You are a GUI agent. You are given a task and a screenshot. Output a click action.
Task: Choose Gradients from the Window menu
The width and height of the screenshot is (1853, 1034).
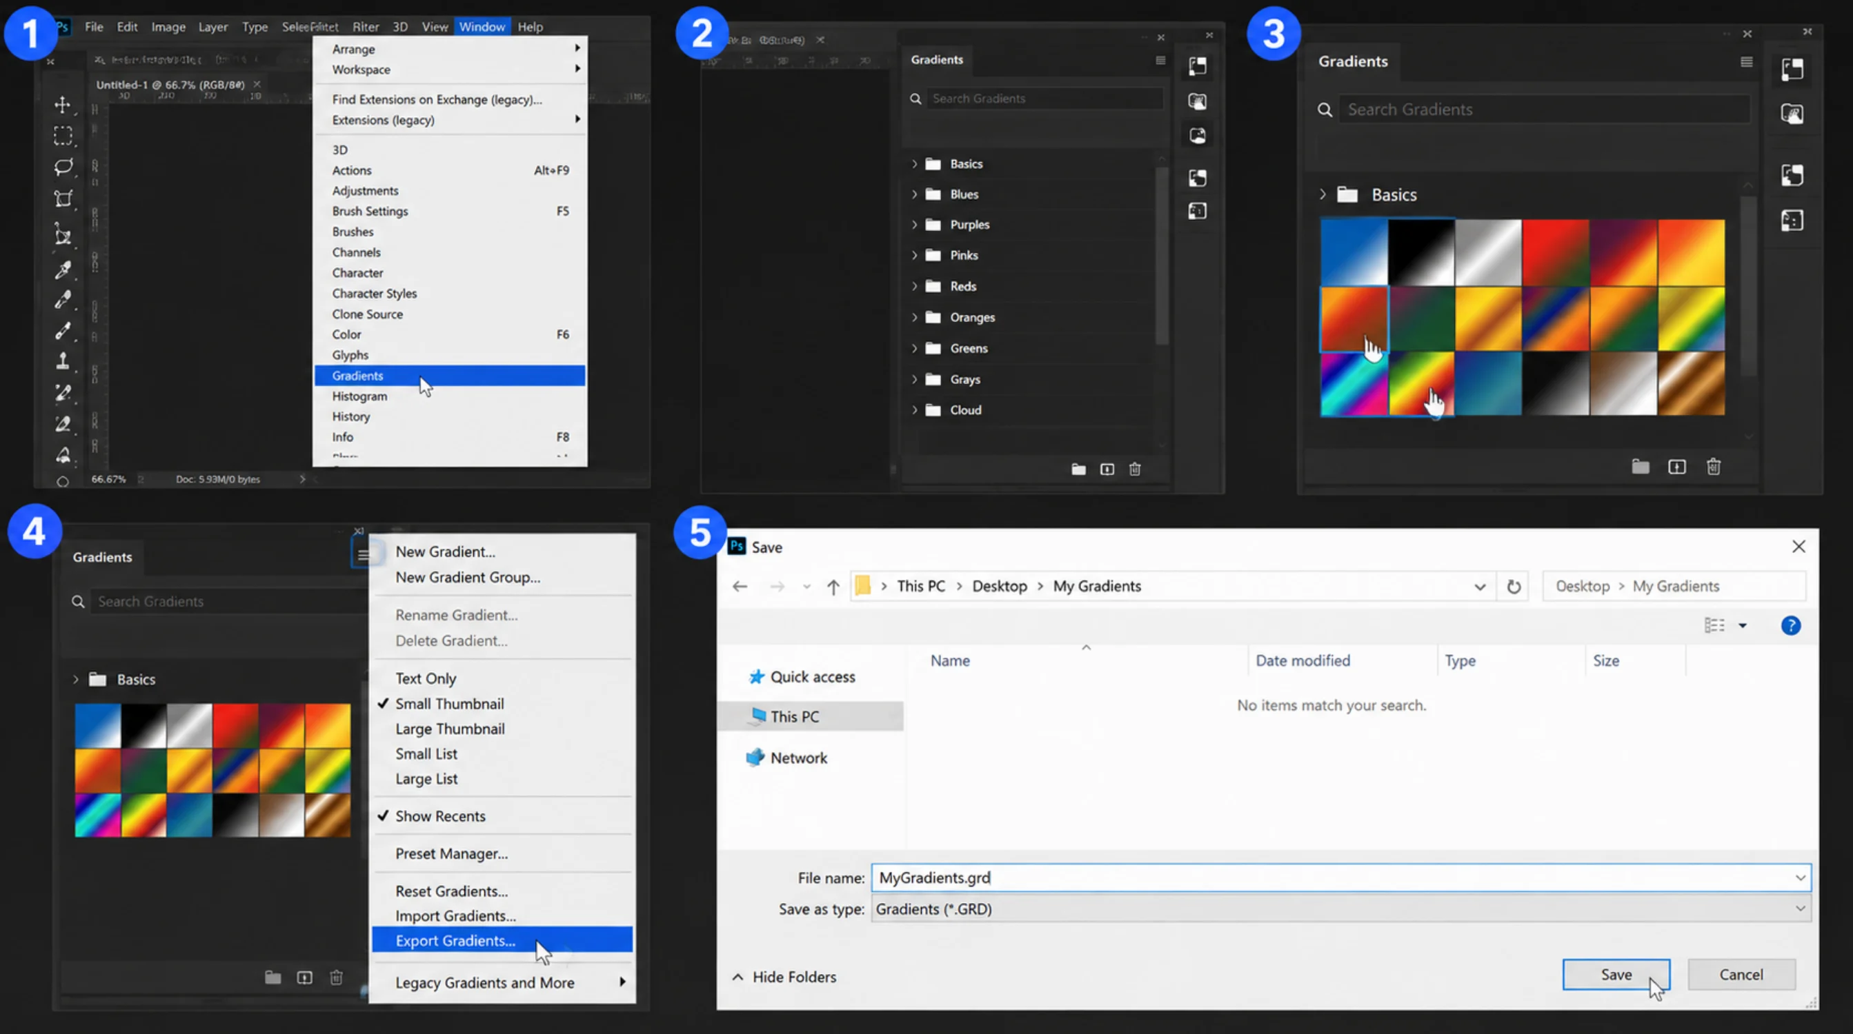tap(450, 376)
